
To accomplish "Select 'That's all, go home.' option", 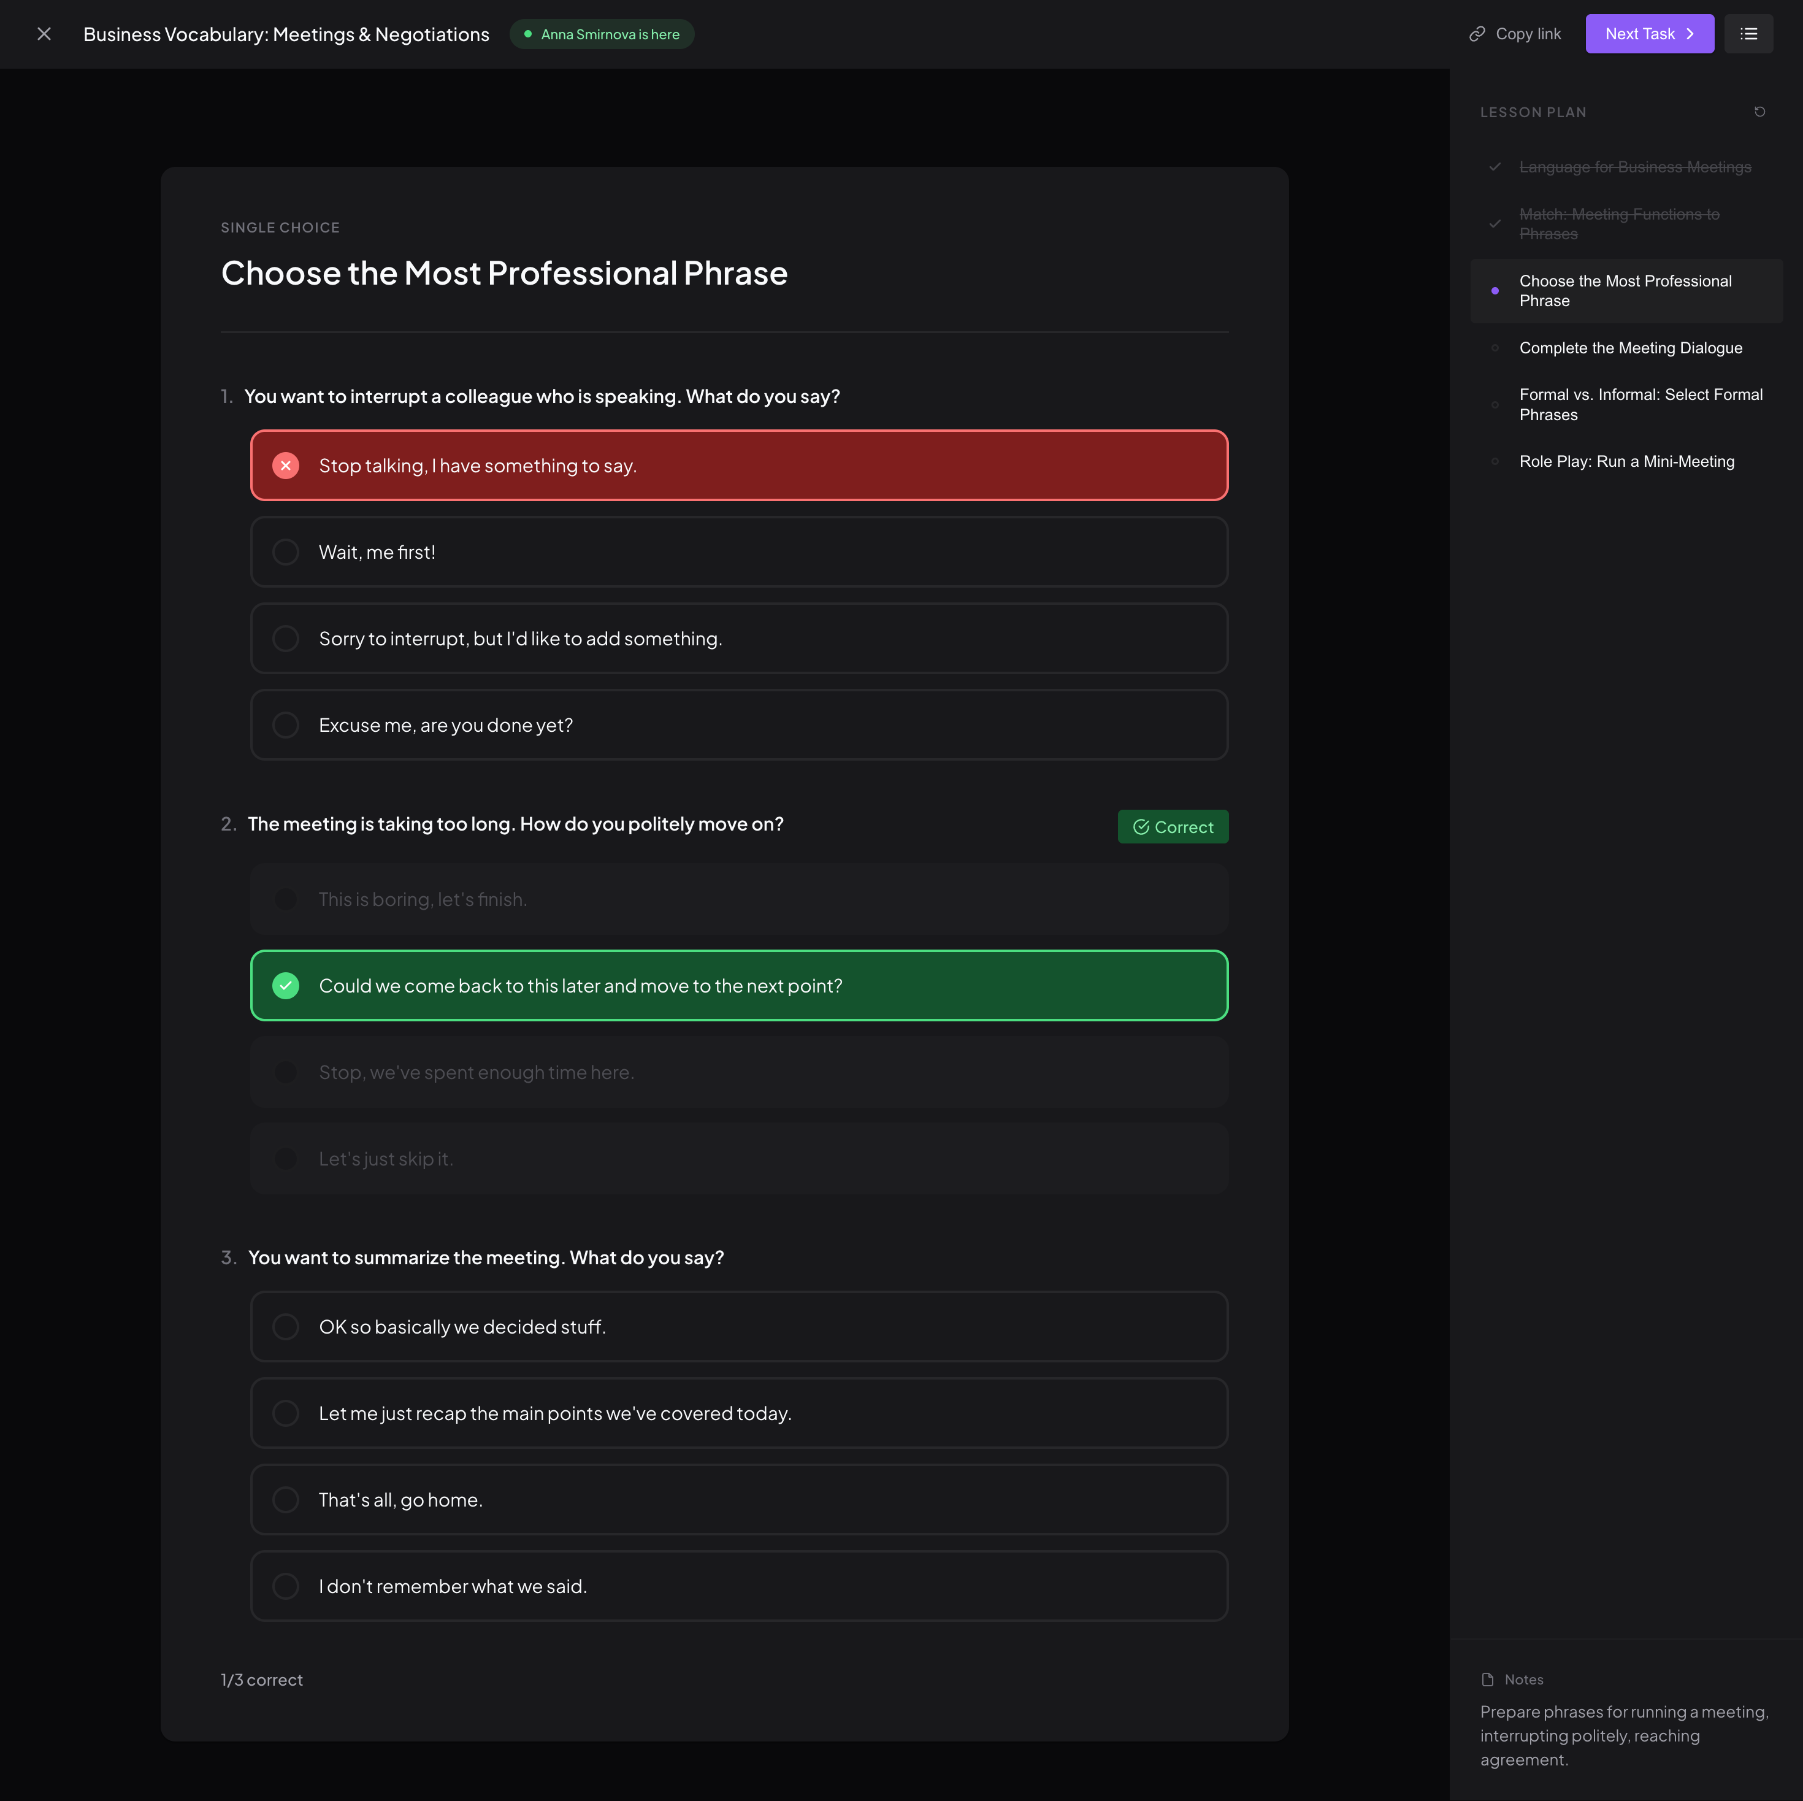I will pos(739,1500).
